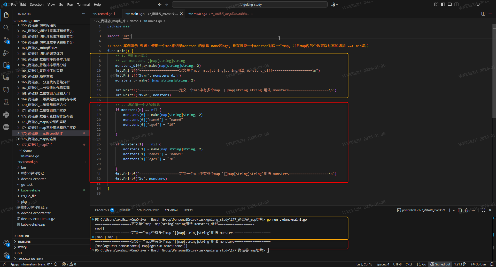
Task: Collapse the 177_尚硅谷_map切片 folder
Action: pyautogui.click(x=51, y=145)
